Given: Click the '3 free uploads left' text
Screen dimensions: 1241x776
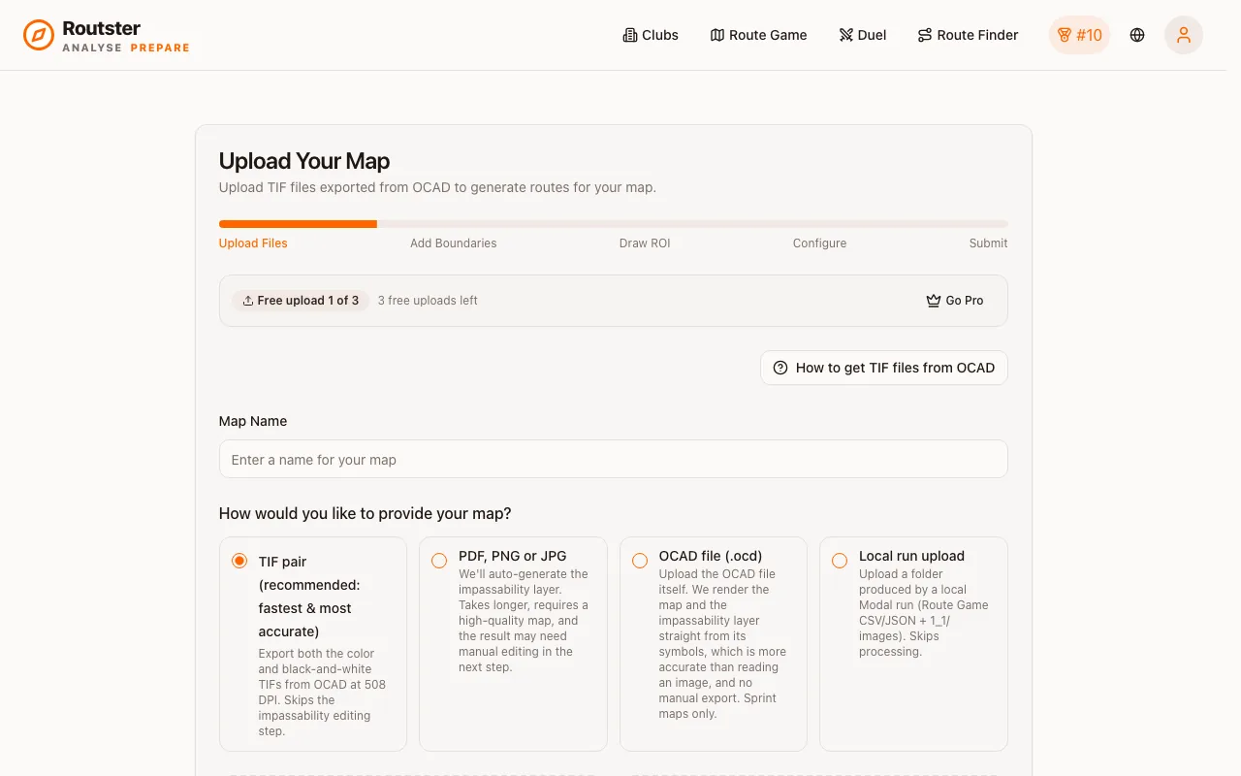Looking at the screenshot, I should (x=428, y=301).
